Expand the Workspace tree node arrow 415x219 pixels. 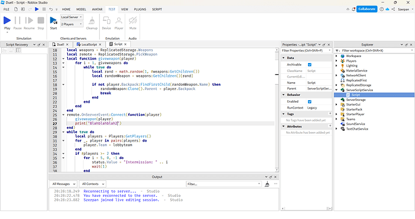pyautogui.click(x=336, y=56)
